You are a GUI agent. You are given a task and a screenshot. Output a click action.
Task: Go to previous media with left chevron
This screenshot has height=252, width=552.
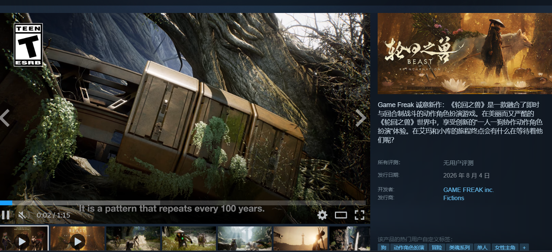pyautogui.click(x=4, y=118)
